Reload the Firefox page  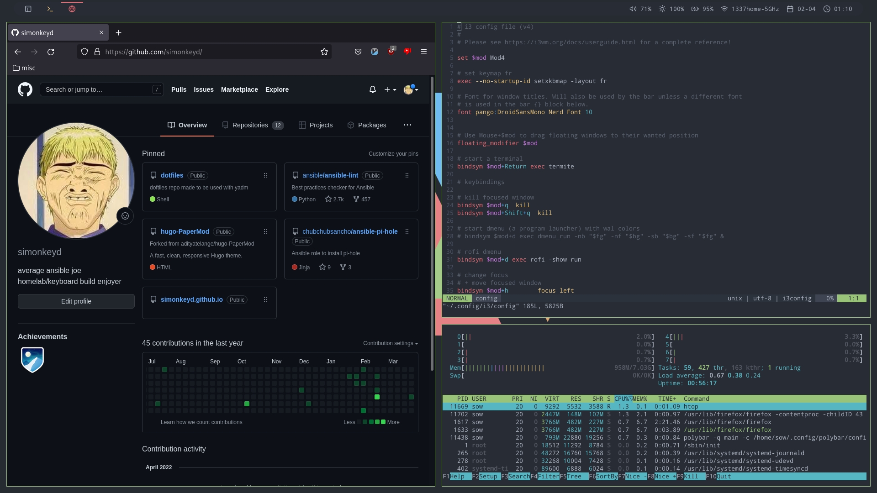(51, 52)
